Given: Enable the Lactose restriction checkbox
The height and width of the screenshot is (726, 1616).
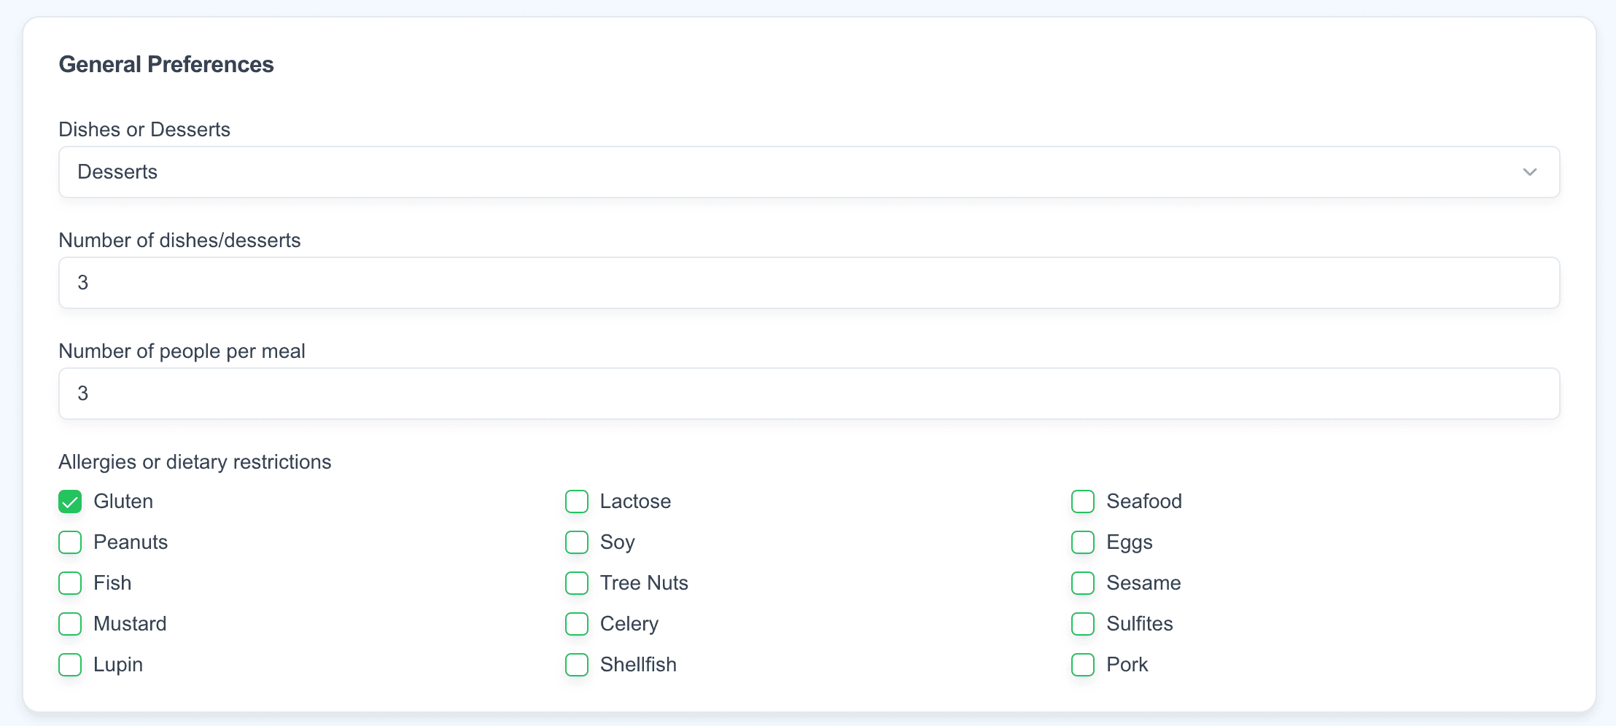Looking at the screenshot, I should coord(577,501).
